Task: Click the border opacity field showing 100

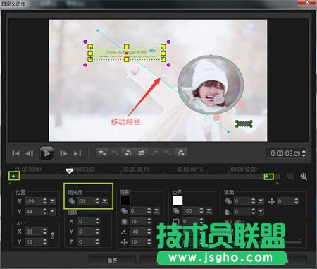Action: (190, 211)
